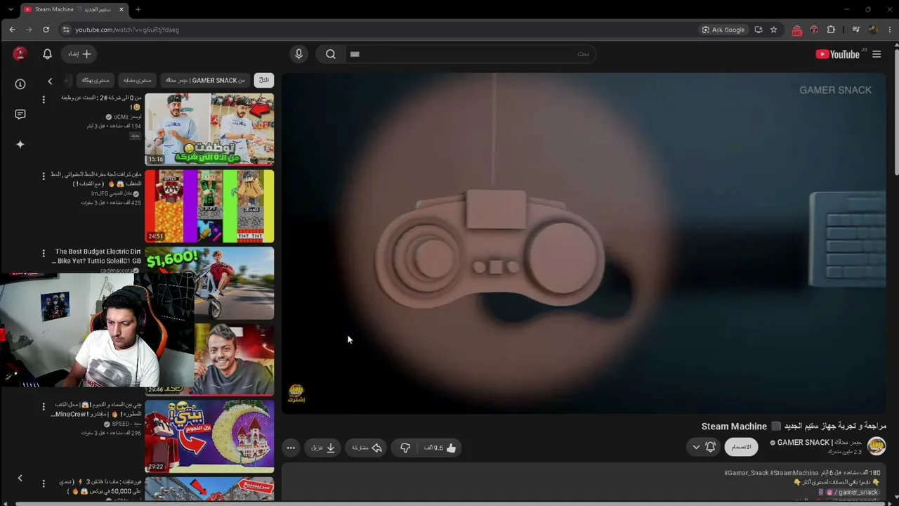Close the Steam Machine tab
The image size is (899, 506).
tap(121, 9)
